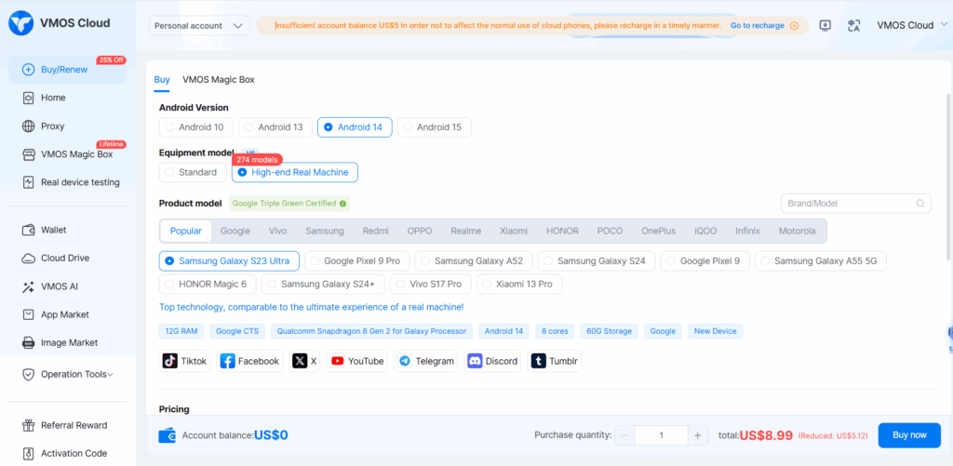Switch to the VMOS Magic Box tab

pos(218,80)
